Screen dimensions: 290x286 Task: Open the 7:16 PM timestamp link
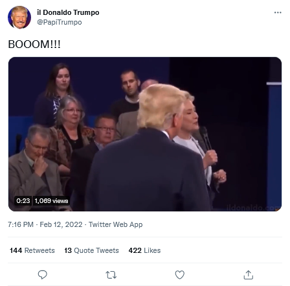(21, 224)
